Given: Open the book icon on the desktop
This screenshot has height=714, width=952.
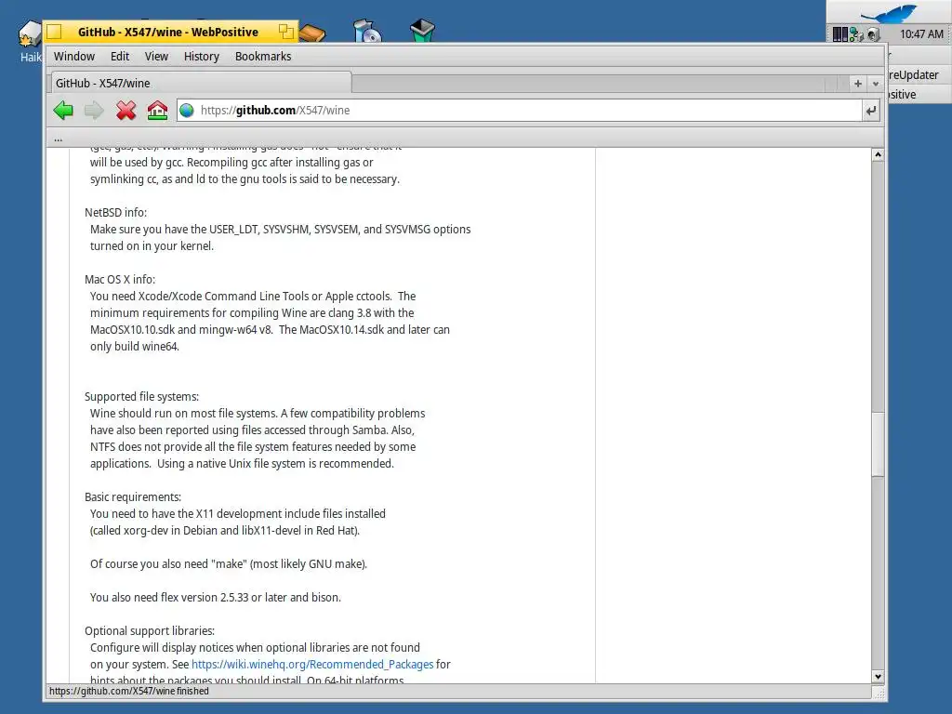Looking at the screenshot, I should pyautogui.click(x=312, y=33).
